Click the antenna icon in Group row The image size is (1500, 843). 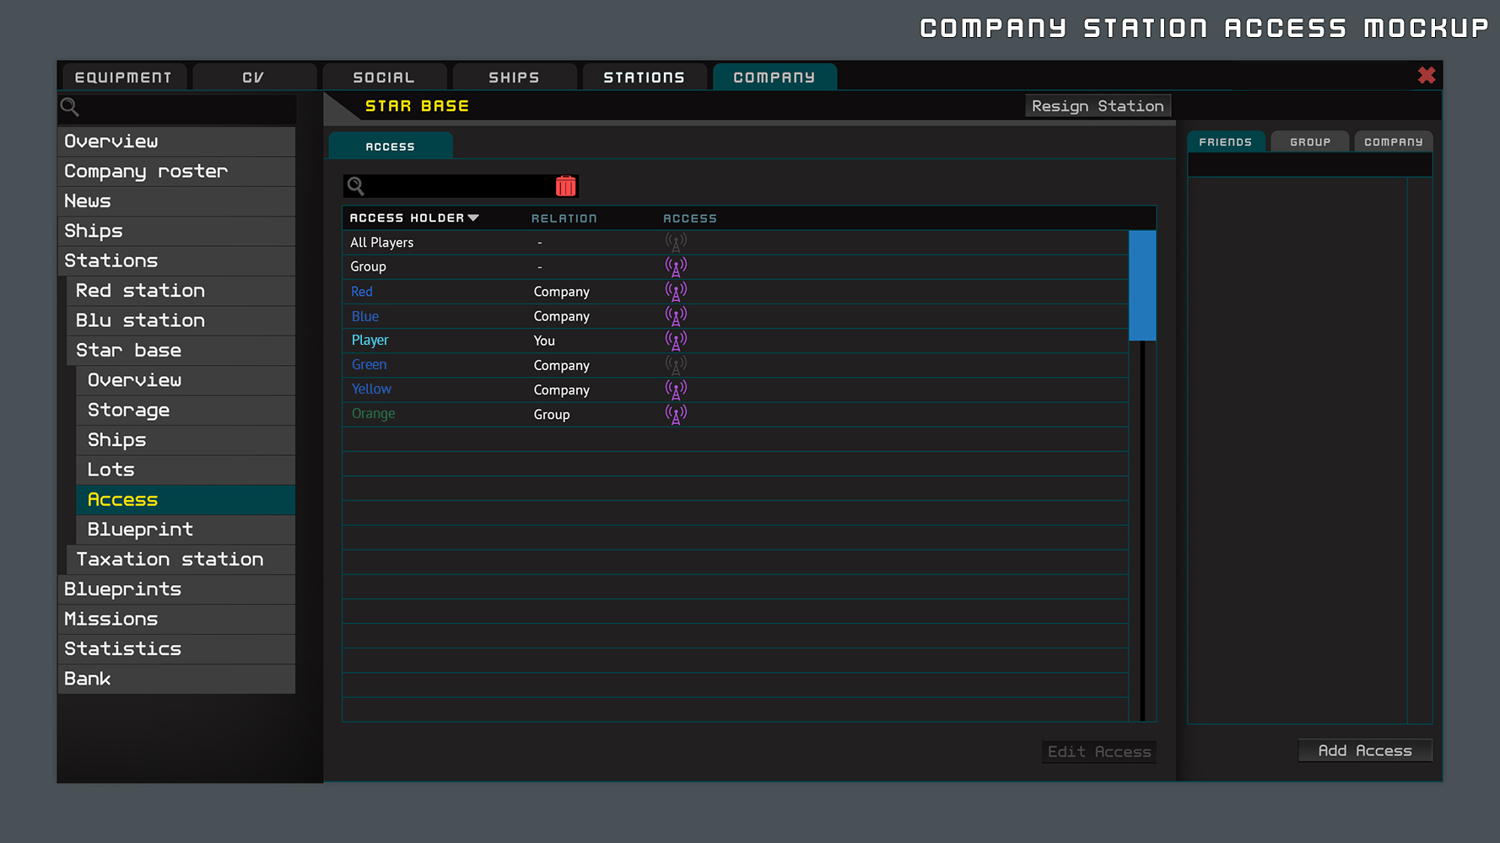click(676, 267)
